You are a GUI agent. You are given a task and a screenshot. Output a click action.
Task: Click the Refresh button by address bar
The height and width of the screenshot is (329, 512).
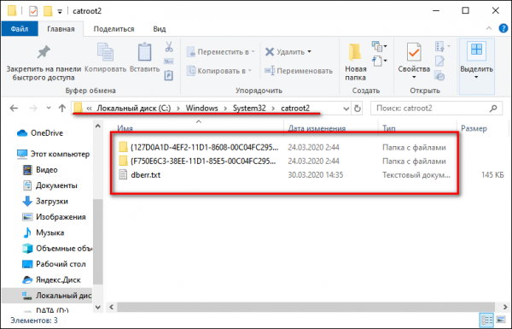point(358,109)
